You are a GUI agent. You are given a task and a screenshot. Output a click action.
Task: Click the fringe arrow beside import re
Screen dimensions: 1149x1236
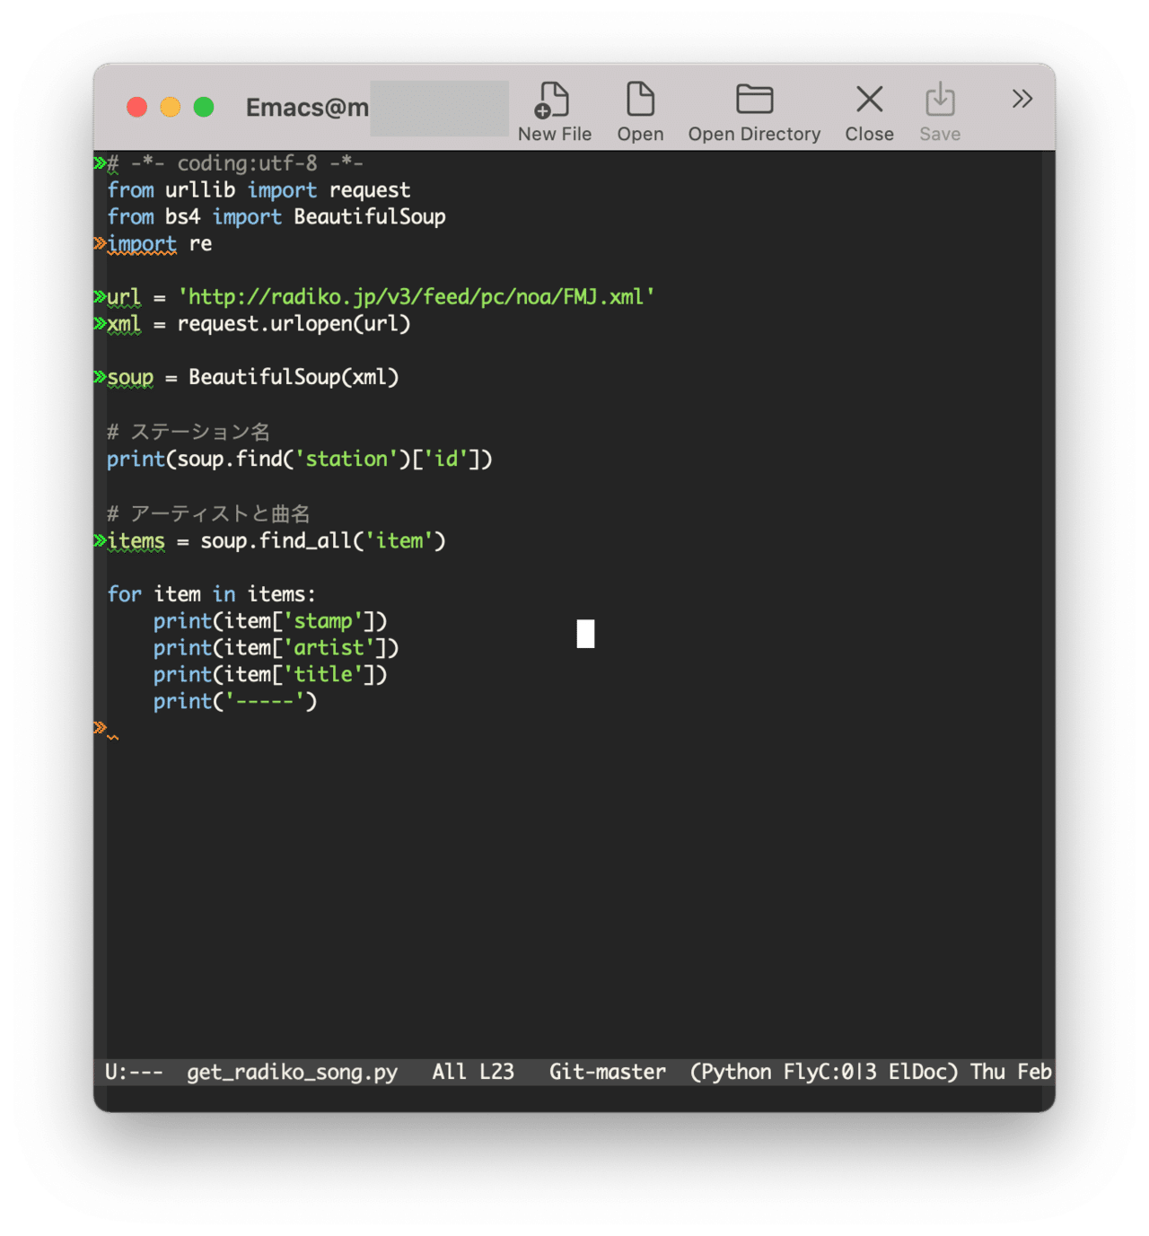click(98, 243)
